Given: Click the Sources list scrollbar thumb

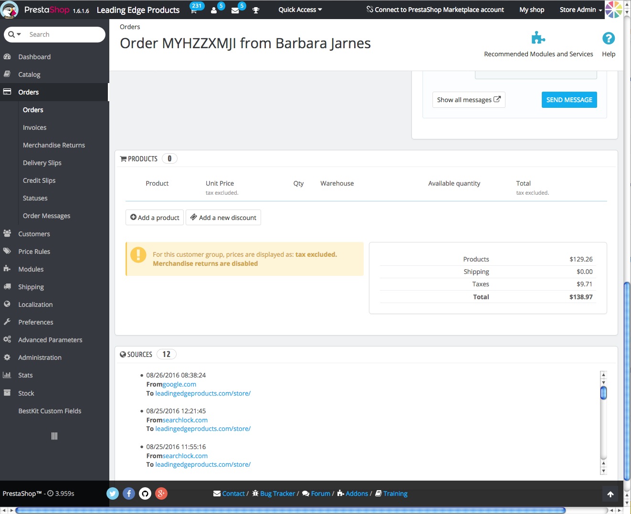Looking at the screenshot, I should [x=603, y=393].
